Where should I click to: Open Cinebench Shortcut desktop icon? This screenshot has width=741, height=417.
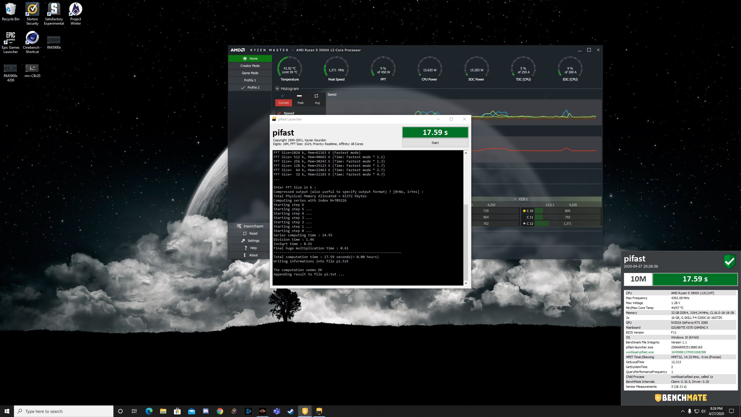(32, 42)
